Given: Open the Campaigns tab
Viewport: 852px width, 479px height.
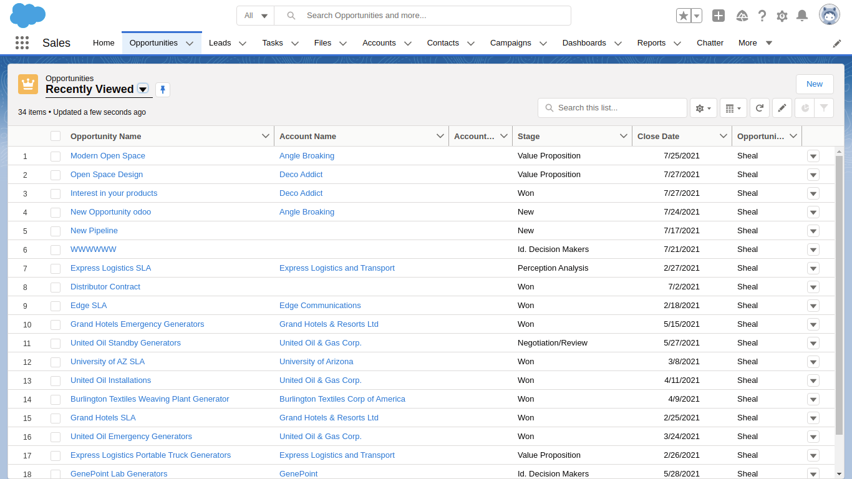Looking at the screenshot, I should tap(511, 43).
